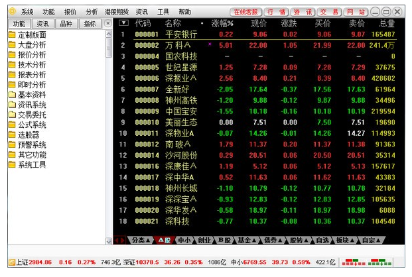Viewport: 412px width, 277px height.
Task: Expand the 自定 tab dropdown
Action: click(x=378, y=241)
